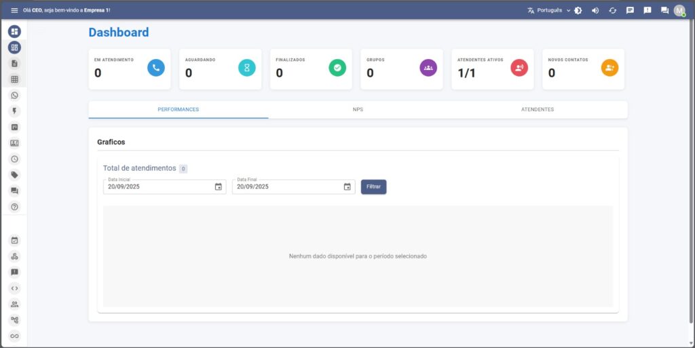Click the clock schedule icon in sidebar
Image resolution: width=695 pixels, height=348 pixels.
14,159
